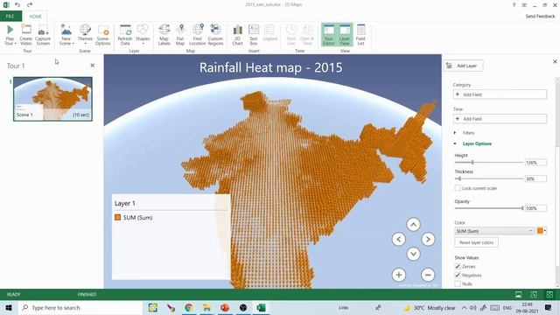Viewport: 560px width, 315px height.
Task: Click Refresh Data icon
Action: [x=125, y=35]
